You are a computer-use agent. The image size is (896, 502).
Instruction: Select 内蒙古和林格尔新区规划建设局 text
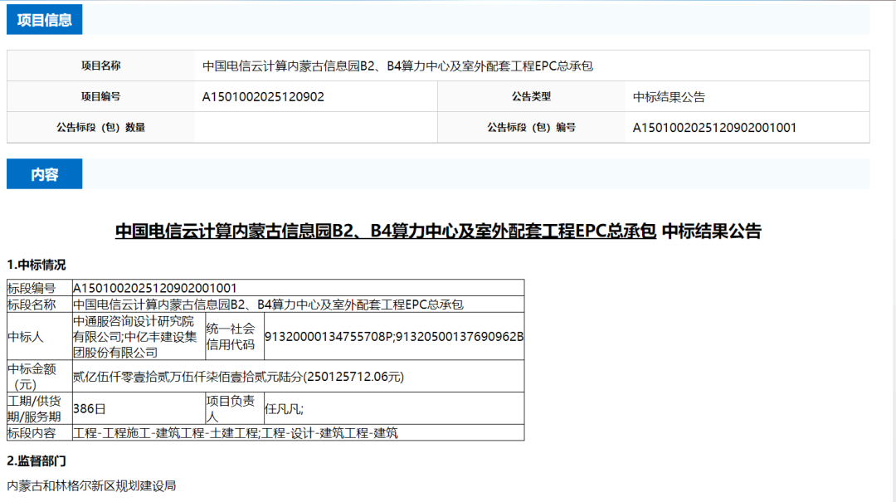(91, 485)
